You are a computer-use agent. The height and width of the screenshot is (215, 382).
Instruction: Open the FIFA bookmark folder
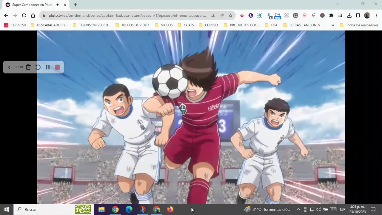tap(271, 25)
